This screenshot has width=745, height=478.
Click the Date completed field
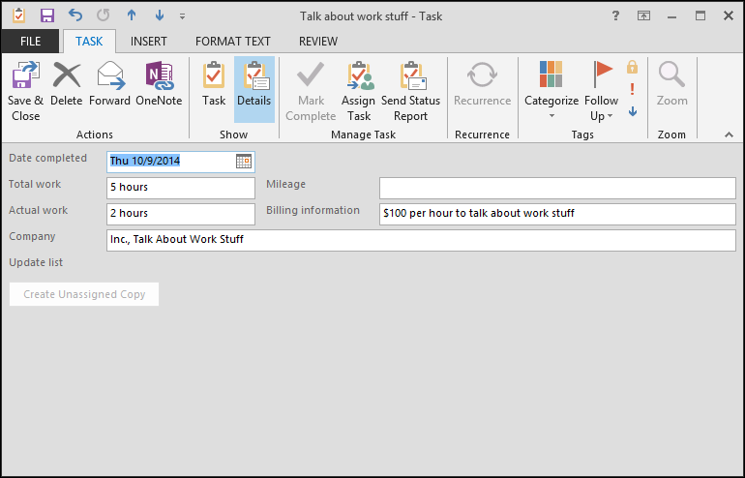(x=181, y=162)
